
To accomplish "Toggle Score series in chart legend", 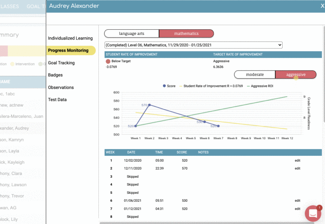I will (169, 86).
